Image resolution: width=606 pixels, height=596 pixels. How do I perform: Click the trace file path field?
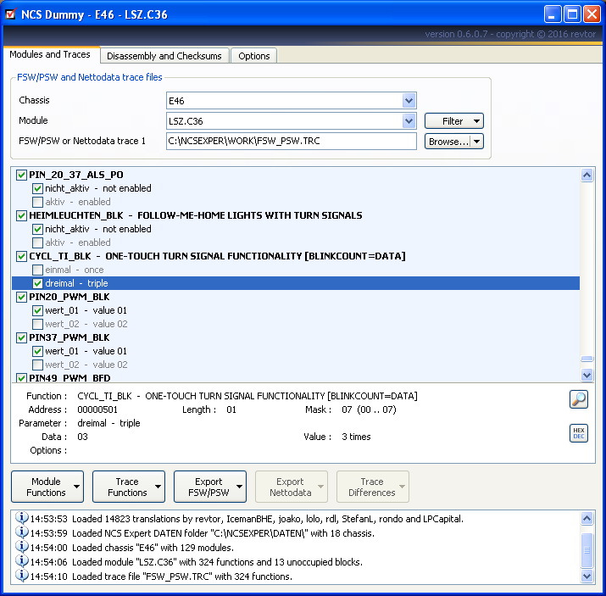(x=292, y=141)
